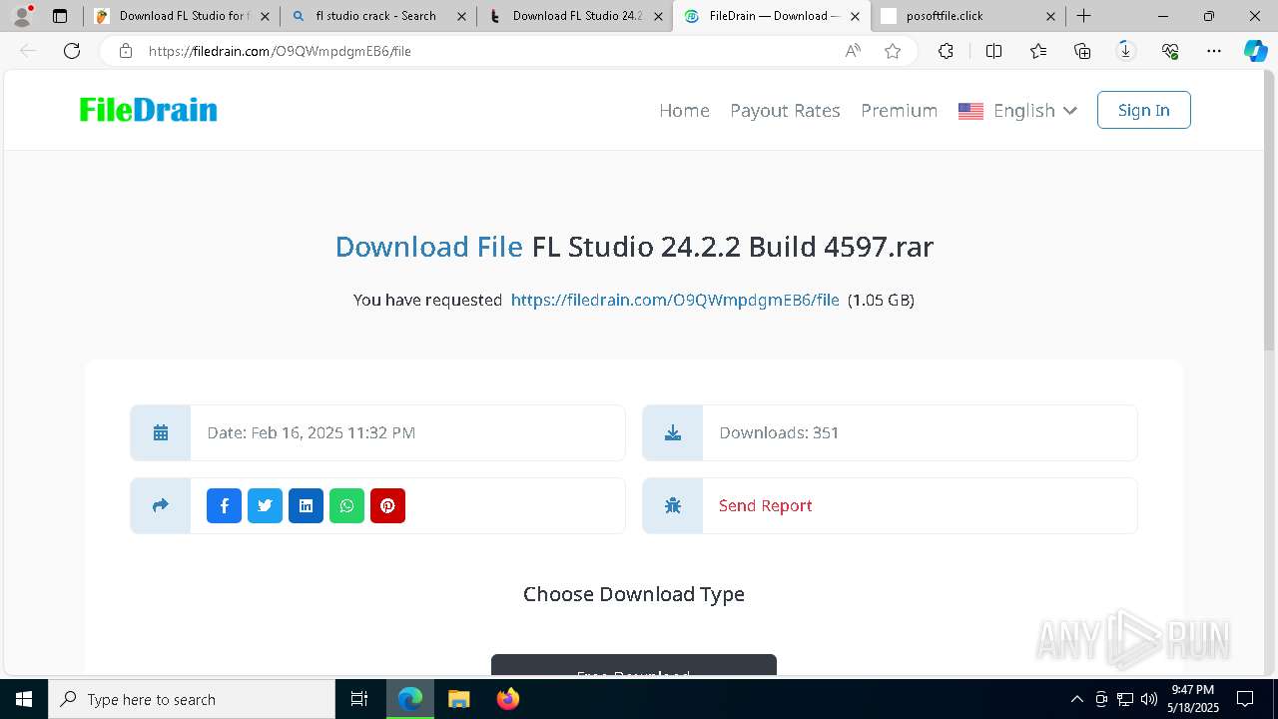Click the taskbar search box
The height and width of the screenshot is (719, 1278).
coord(192,699)
